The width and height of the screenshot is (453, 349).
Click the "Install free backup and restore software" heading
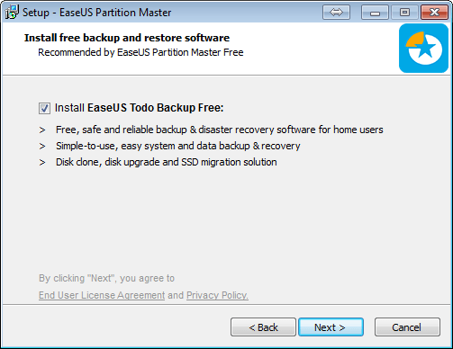point(127,38)
